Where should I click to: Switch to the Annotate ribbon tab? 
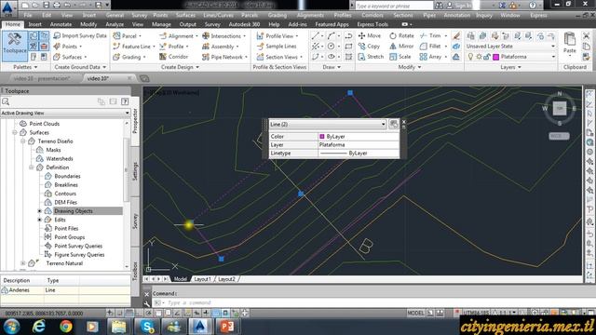[x=61, y=24]
